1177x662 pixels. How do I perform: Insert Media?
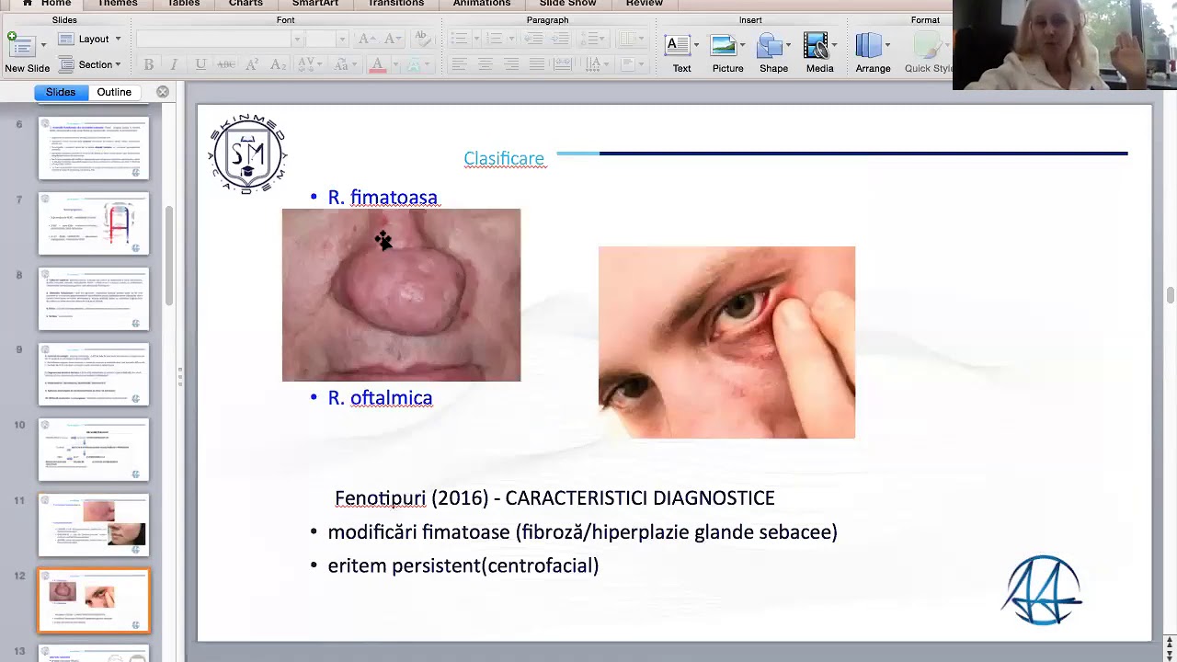(x=817, y=53)
